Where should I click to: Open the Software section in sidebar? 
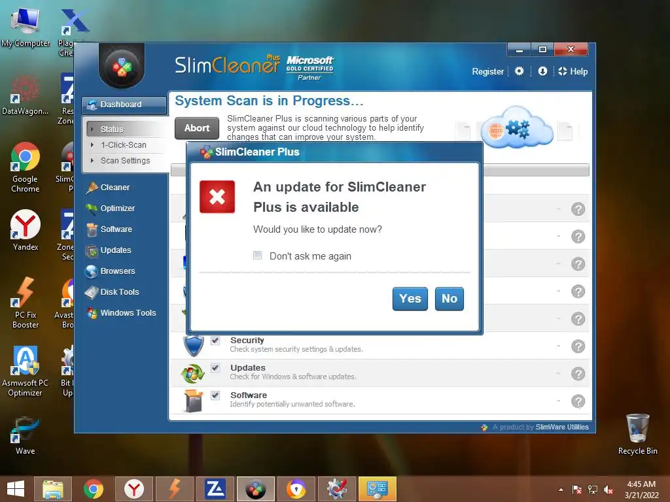(109, 229)
